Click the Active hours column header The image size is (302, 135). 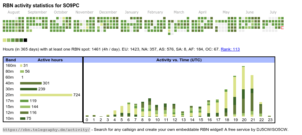coord(50,60)
